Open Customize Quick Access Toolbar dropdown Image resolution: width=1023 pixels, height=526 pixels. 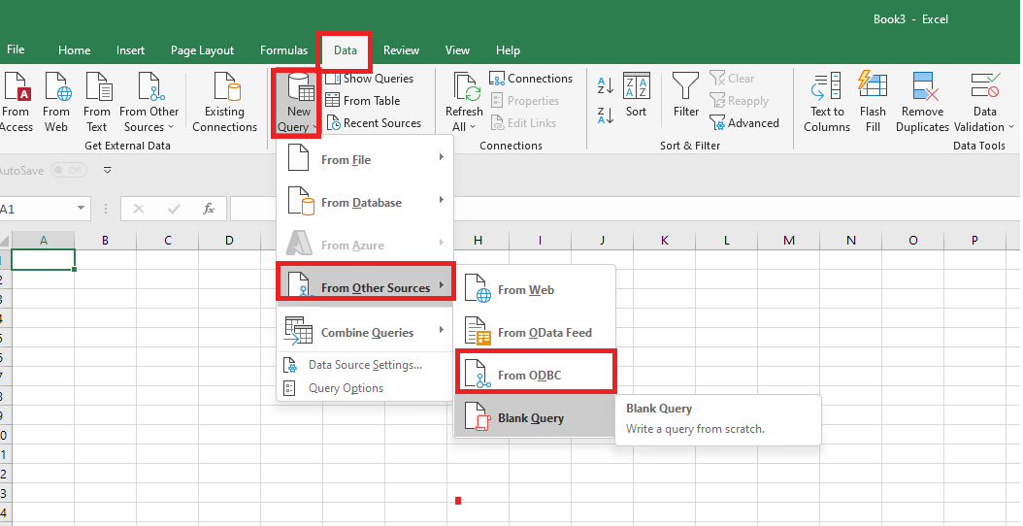(108, 171)
